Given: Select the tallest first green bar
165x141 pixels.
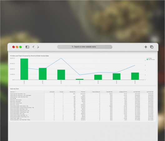Looking at the screenshot, I should pyautogui.click(x=24, y=69).
